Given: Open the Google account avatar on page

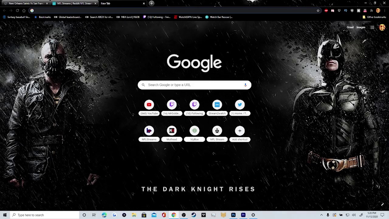Looking at the screenshot, I should (x=382, y=27).
